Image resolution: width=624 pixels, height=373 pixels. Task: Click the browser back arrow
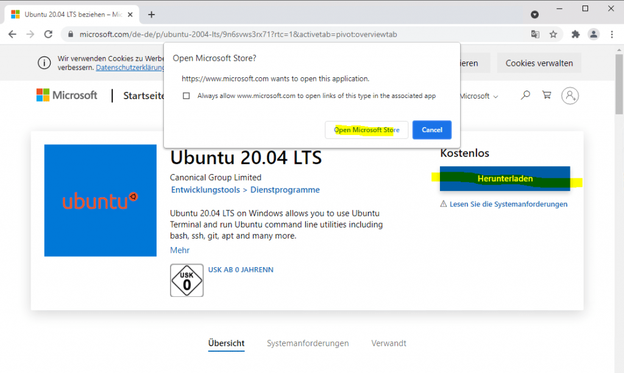click(12, 34)
